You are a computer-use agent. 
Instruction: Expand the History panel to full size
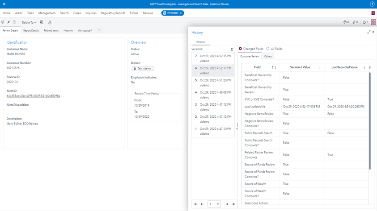[369, 32]
